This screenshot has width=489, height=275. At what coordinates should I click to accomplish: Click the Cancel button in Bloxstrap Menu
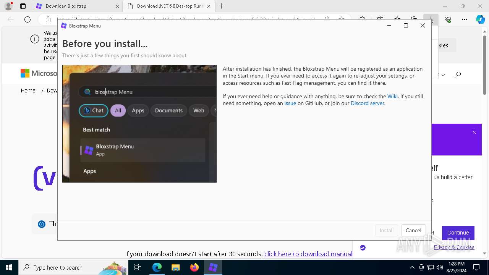(413, 230)
